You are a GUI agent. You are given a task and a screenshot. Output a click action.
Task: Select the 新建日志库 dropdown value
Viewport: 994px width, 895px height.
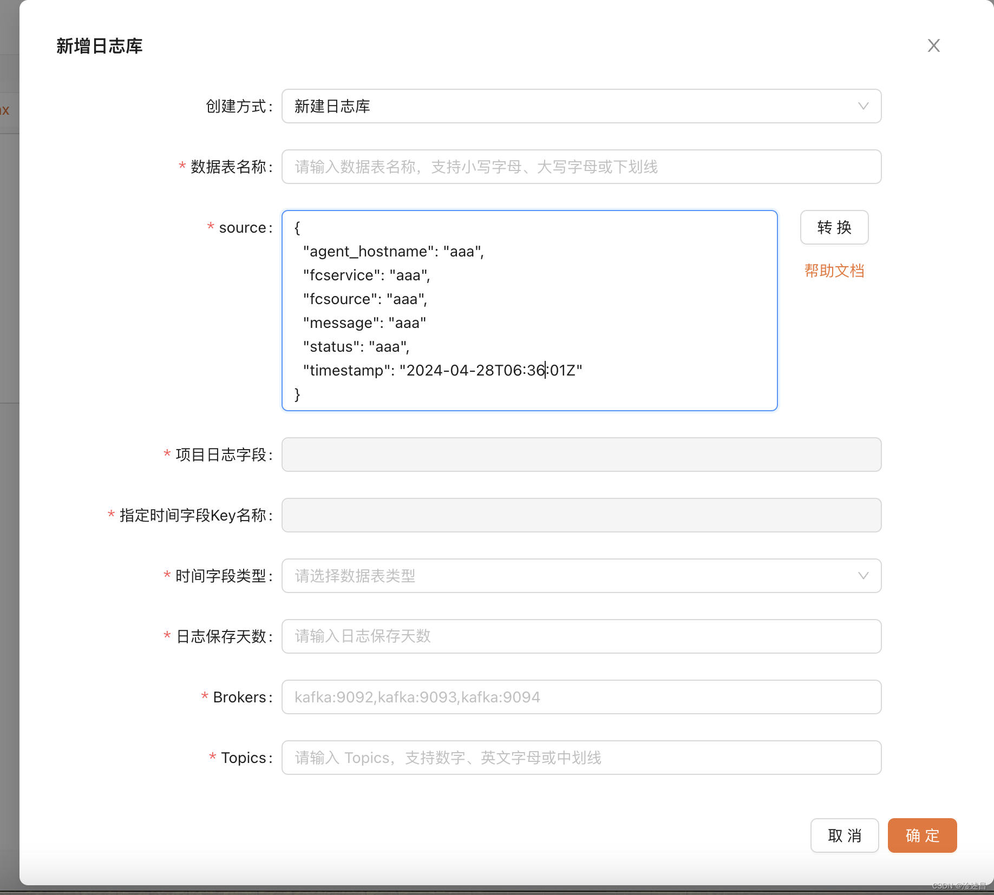(332, 107)
